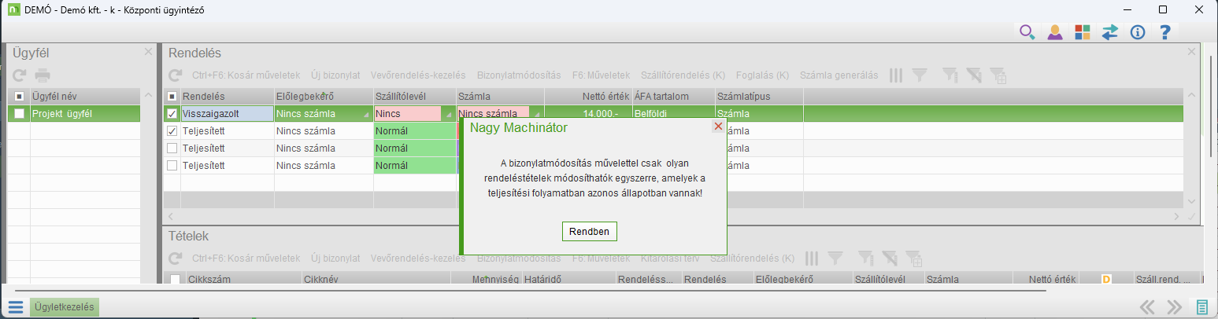Screen dimensions: 1218x319
Task: Click the two-arrows switch icon in top toolbar
Action: tap(1110, 32)
